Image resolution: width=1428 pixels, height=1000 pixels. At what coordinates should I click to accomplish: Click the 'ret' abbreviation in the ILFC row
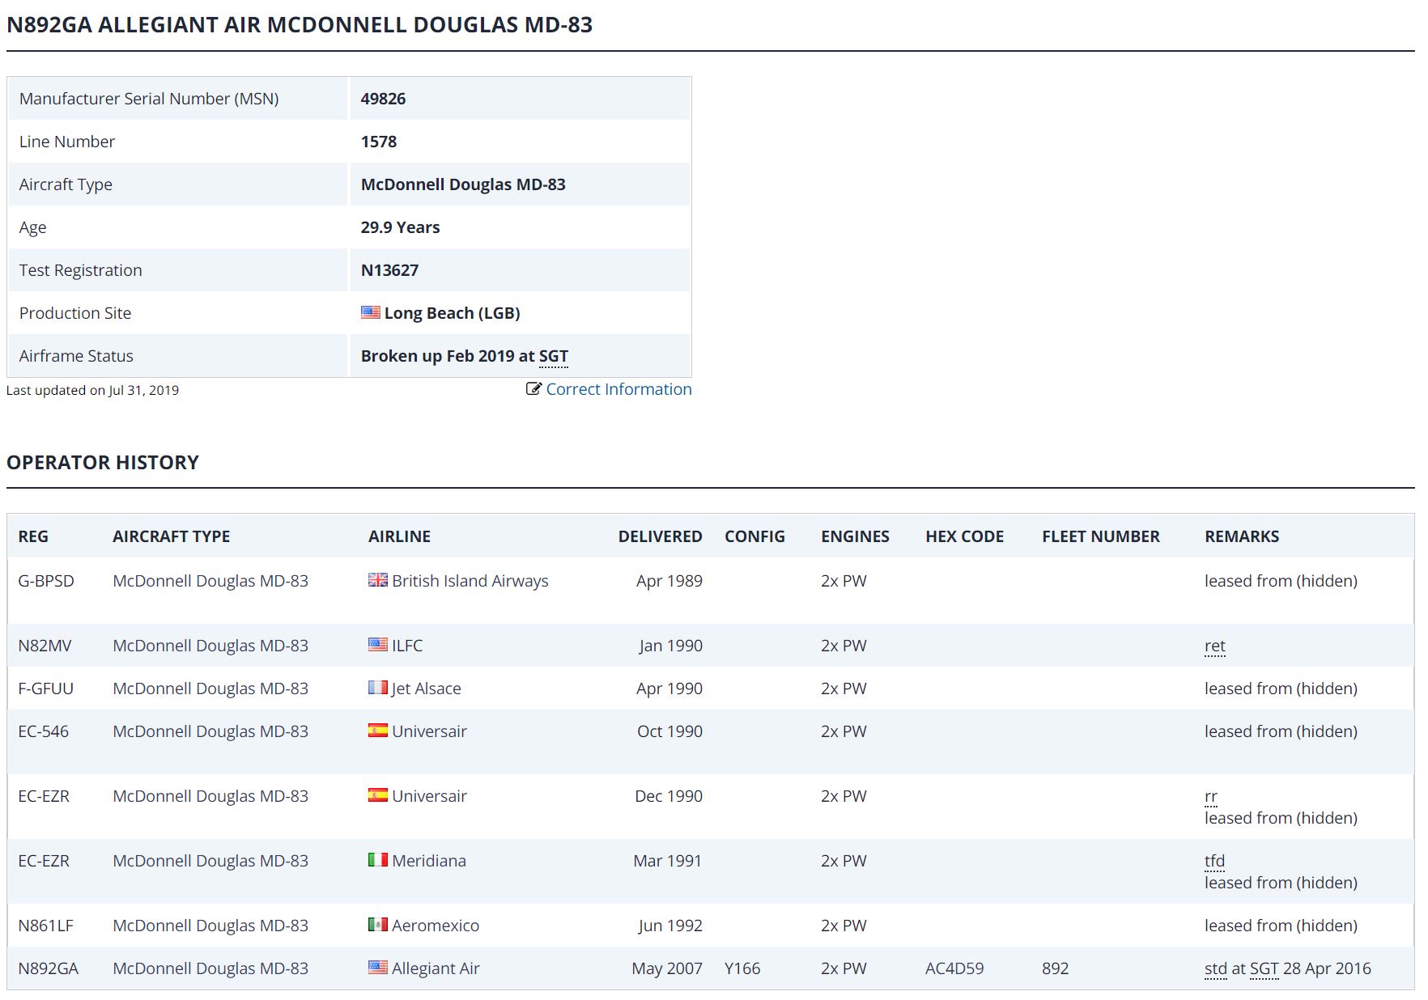pyautogui.click(x=1215, y=646)
